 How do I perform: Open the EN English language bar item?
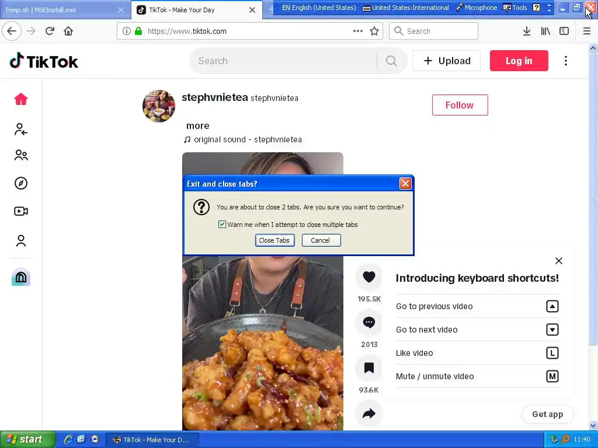(319, 8)
